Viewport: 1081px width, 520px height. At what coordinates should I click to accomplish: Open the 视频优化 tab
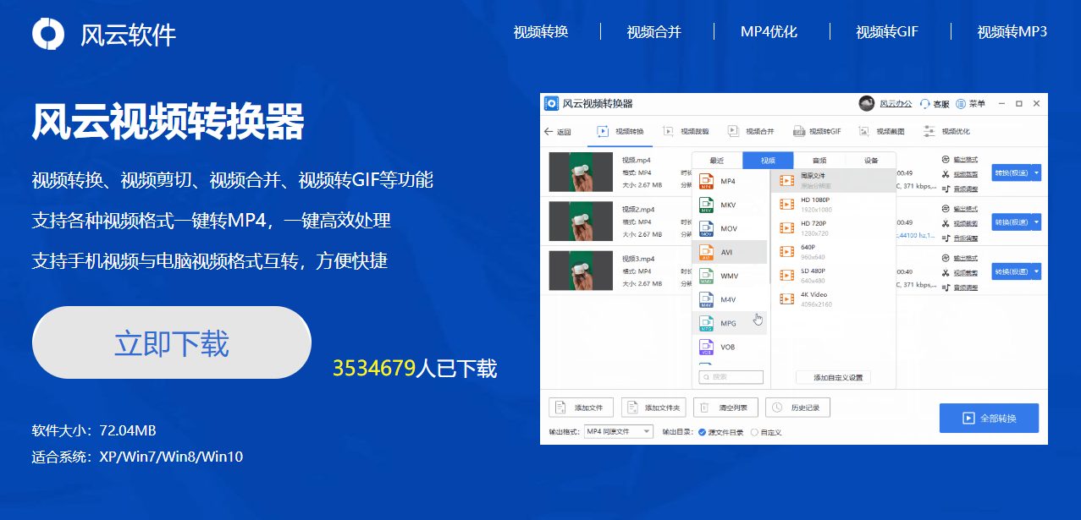tap(947, 132)
